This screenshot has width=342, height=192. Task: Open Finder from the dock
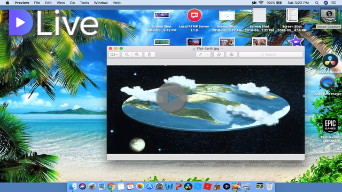click(x=73, y=187)
